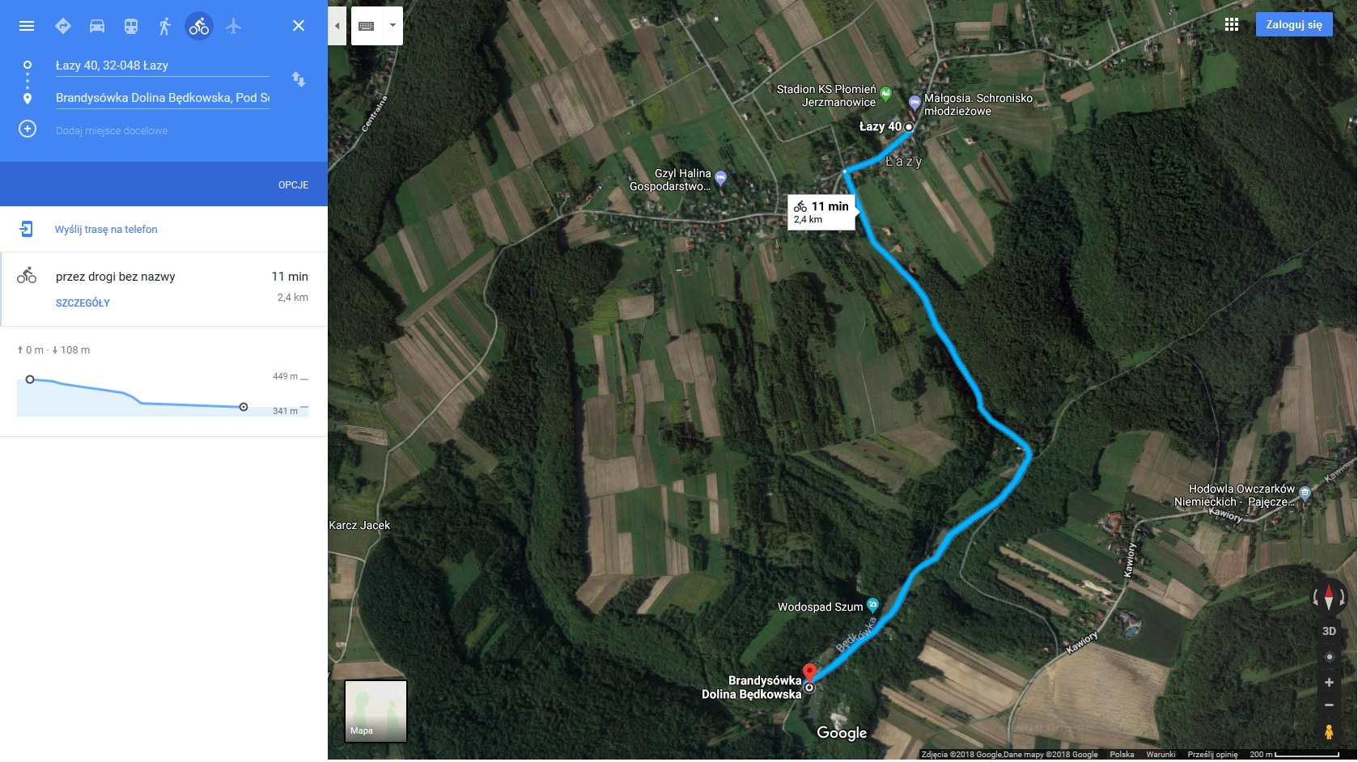The image size is (1358, 762).
Task: Select the flight travel mode icon
Action: point(233,26)
